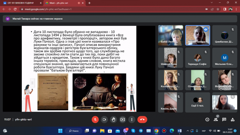The height and width of the screenshot is (135, 240).
Task: Open the tab search chevron
Action: point(212,2)
